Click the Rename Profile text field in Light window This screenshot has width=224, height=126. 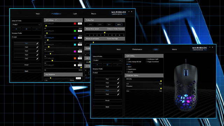(107, 73)
